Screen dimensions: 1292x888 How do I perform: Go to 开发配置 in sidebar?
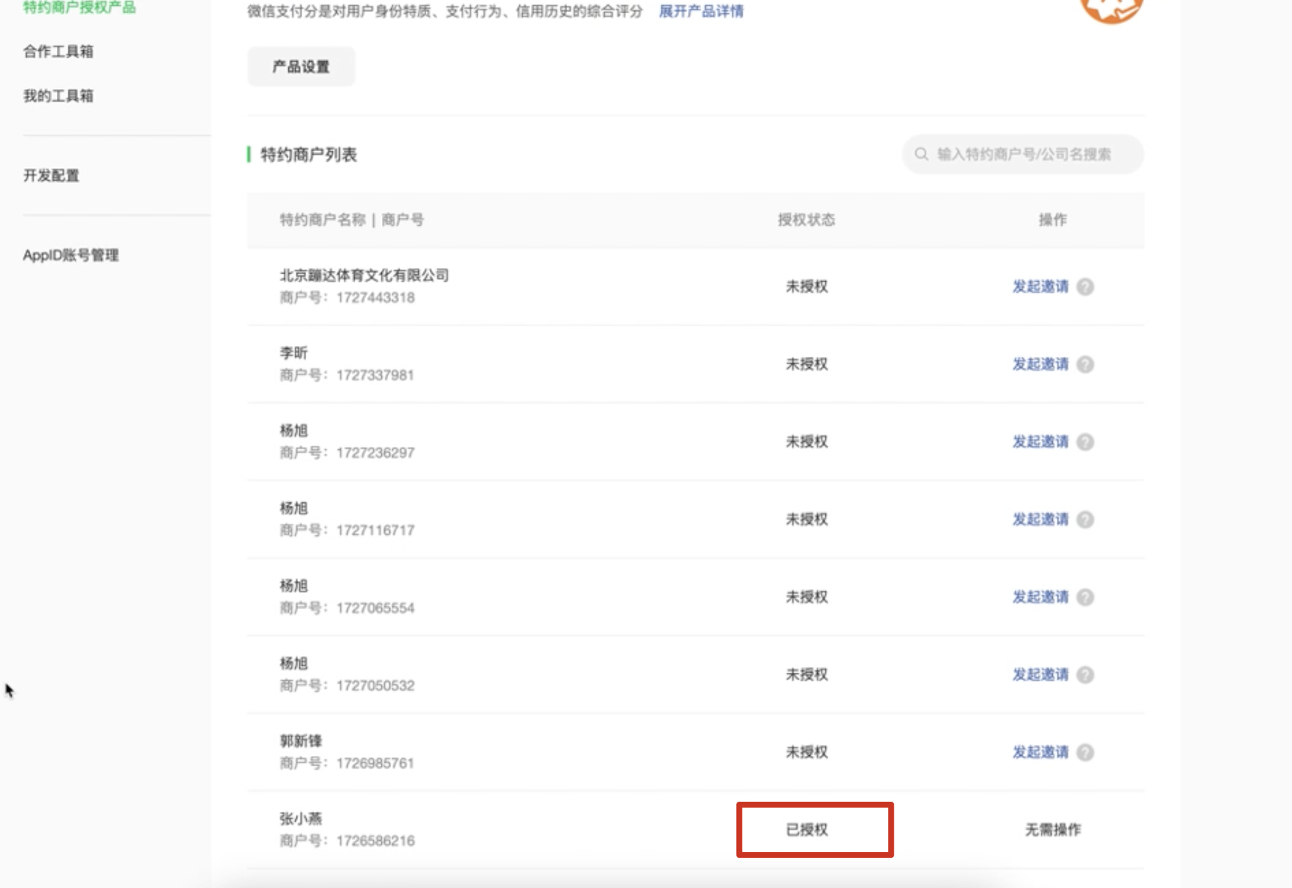[51, 176]
